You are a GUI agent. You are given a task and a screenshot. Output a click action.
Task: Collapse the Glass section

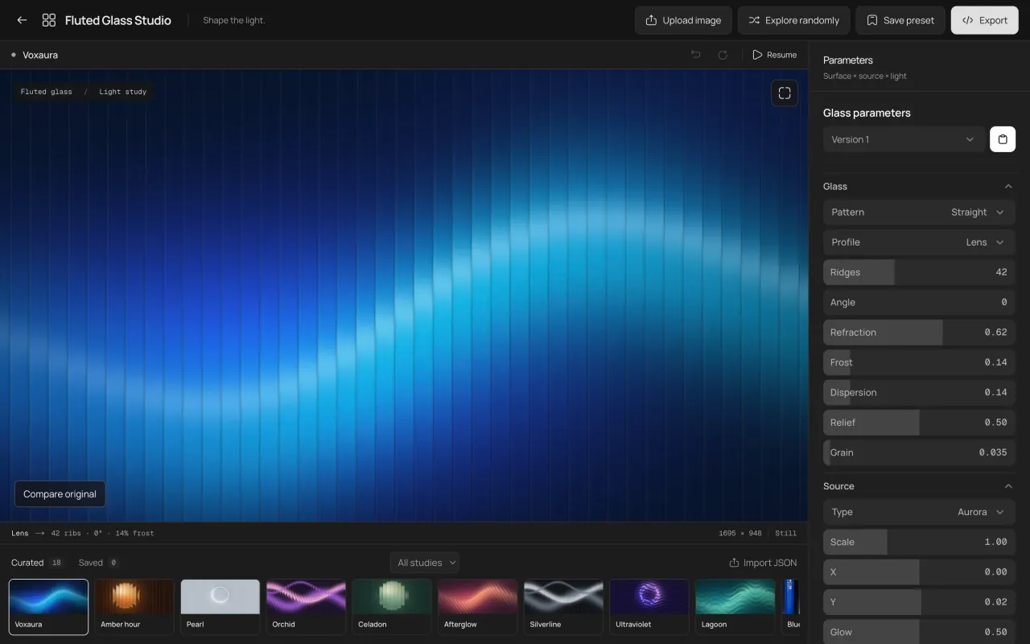[1008, 186]
